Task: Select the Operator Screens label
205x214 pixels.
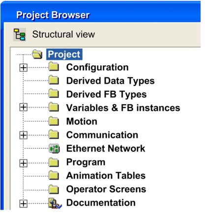Action: click(x=106, y=189)
